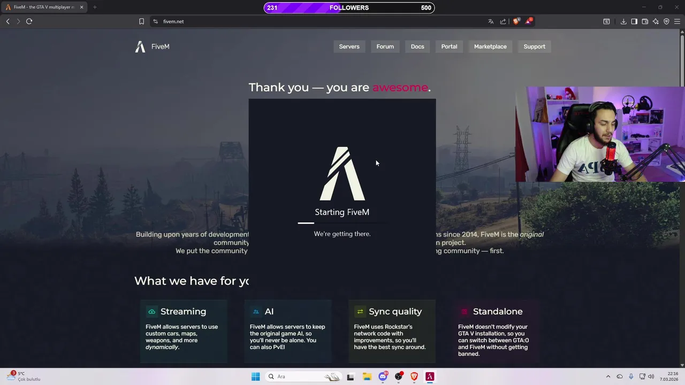This screenshot has height=385, width=685.
Task: Open the tab search icon in toolbar
Action: pyautogui.click(x=606, y=21)
